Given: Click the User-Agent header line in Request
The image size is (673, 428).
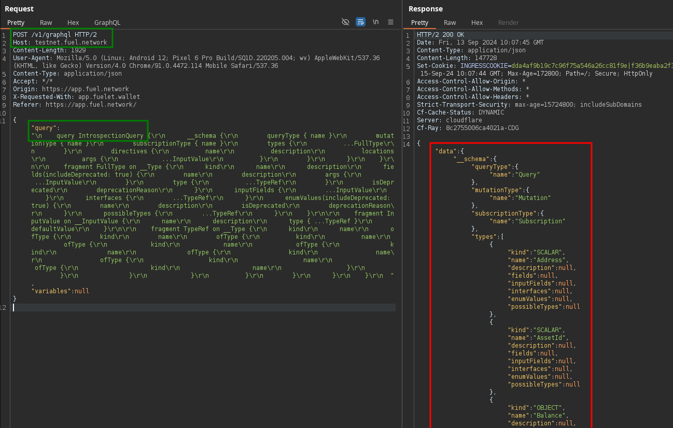Looking at the screenshot, I should tap(197, 62).
